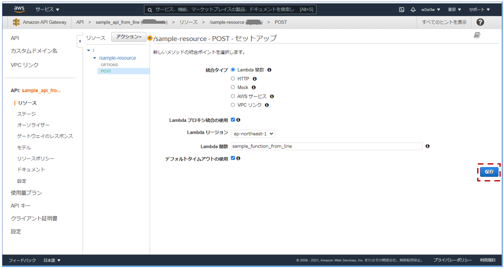Select the HTTP integration type radio button

233,79
